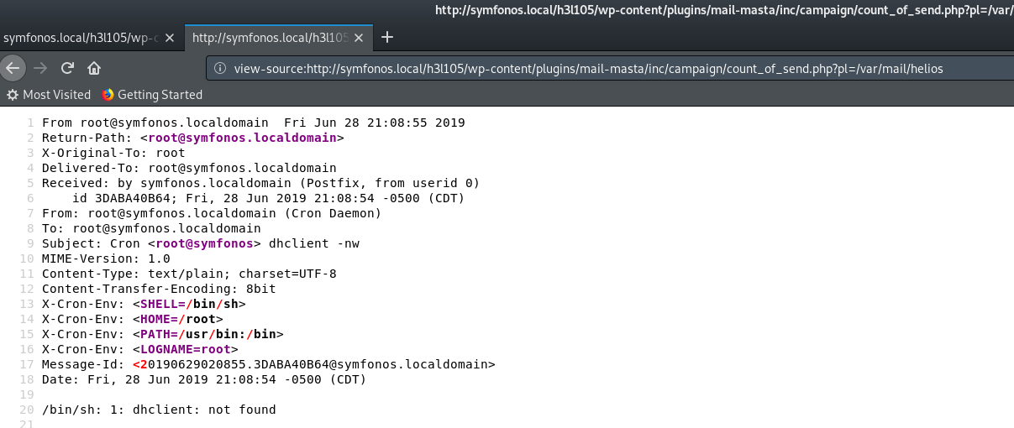Reload the current page
The width and height of the screenshot is (1014, 428).
[67, 68]
